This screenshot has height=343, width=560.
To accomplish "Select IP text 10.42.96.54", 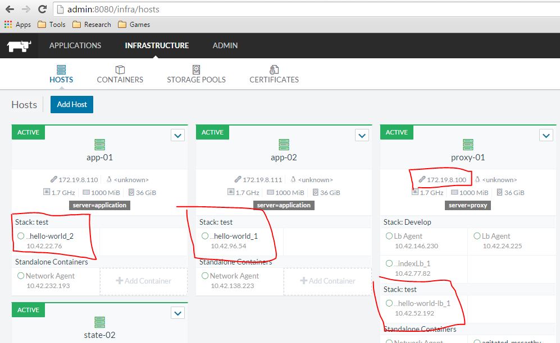I will (229, 246).
